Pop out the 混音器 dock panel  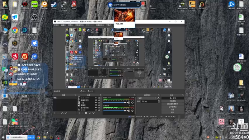coord(135,95)
